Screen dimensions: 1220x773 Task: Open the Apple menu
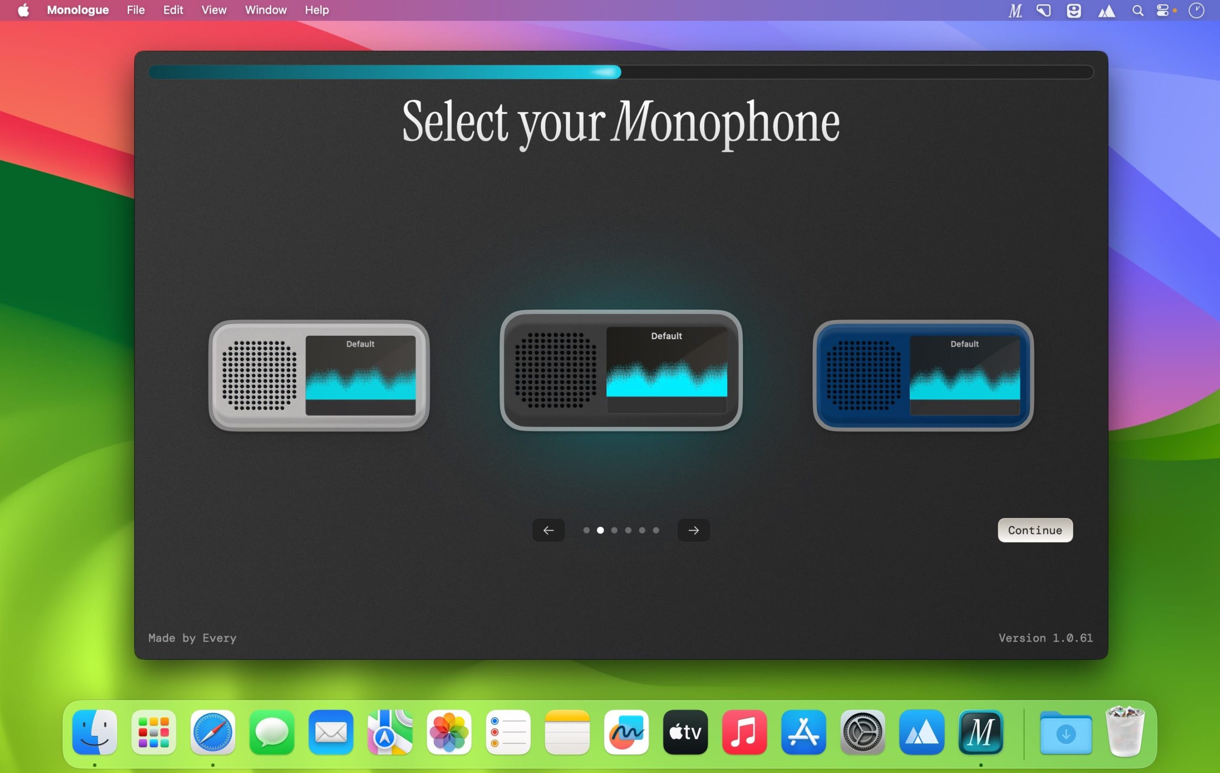(23, 10)
